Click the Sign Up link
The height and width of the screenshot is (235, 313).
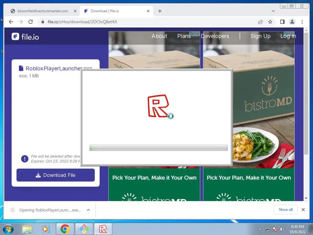click(260, 36)
